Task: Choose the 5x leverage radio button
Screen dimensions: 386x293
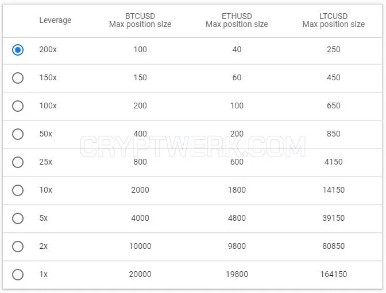Action: 18,218
